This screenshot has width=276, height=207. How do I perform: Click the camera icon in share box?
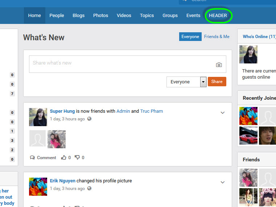219,65
